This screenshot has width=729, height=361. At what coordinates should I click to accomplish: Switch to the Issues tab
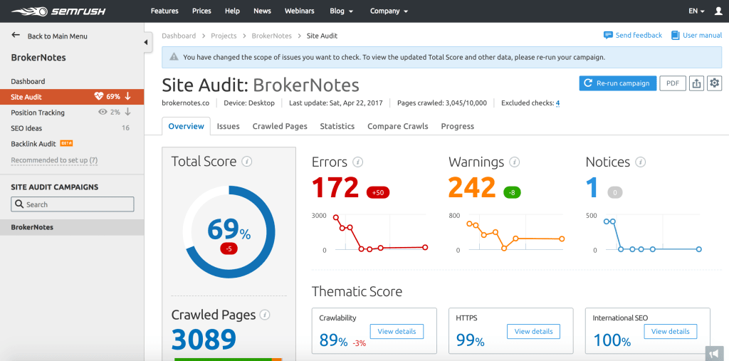[x=229, y=126]
